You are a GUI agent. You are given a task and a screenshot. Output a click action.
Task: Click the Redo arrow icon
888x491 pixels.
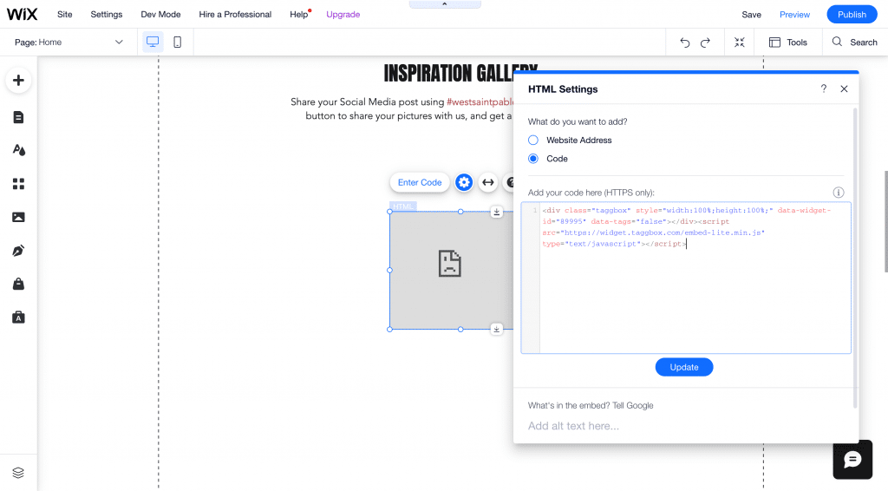point(705,42)
